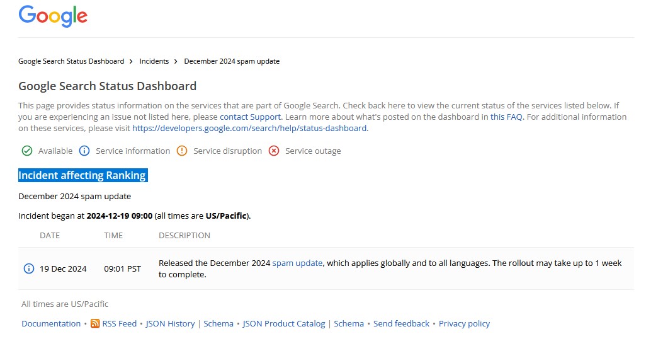Image resolution: width=646 pixels, height=346 pixels.
Task: Visit developers.google.com status-dashboard help link
Action: 249,129
